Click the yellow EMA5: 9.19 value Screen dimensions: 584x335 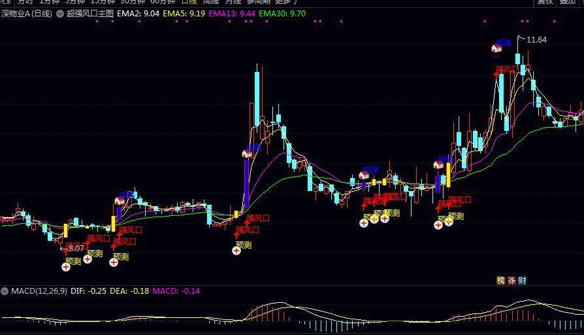coord(184,14)
